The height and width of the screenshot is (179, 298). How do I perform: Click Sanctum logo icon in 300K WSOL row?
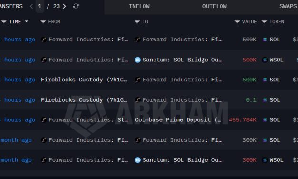(138, 160)
